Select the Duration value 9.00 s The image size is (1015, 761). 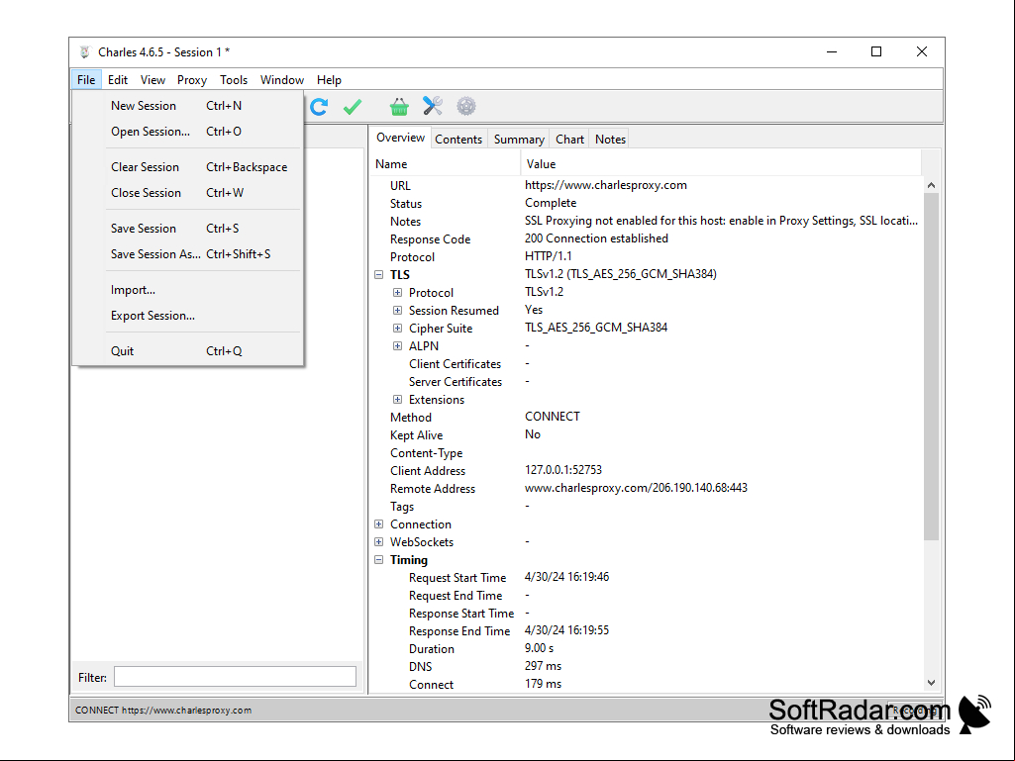click(x=540, y=648)
